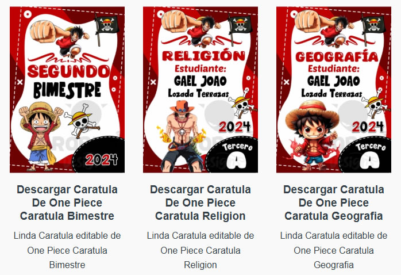The width and height of the screenshot is (401, 275).
Task: Open the Geografía cover thumbnail
Action: [334, 90]
